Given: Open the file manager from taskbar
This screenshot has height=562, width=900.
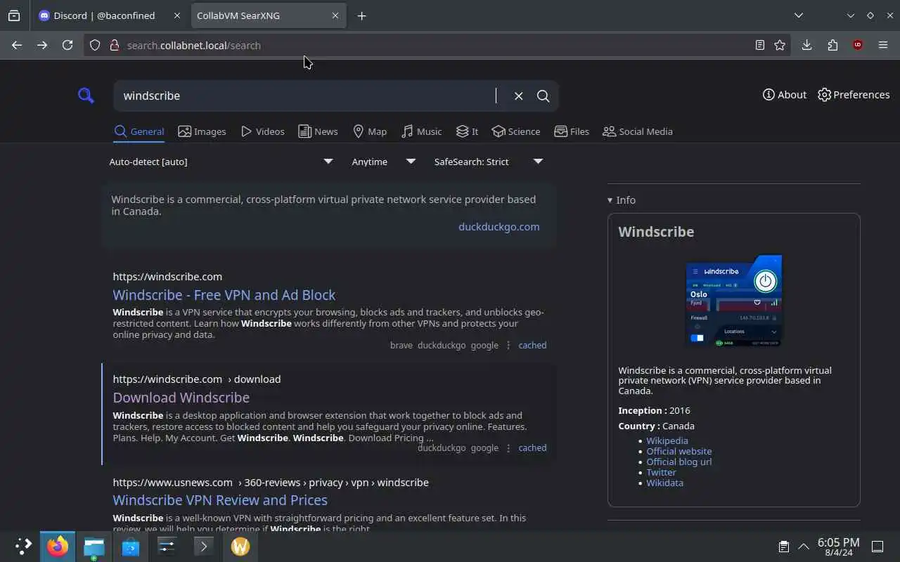Looking at the screenshot, I should point(94,547).
